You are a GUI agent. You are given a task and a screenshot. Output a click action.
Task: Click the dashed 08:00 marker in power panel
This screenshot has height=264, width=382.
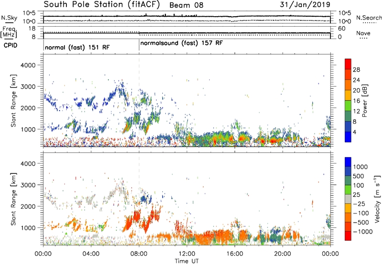point(139,101)
